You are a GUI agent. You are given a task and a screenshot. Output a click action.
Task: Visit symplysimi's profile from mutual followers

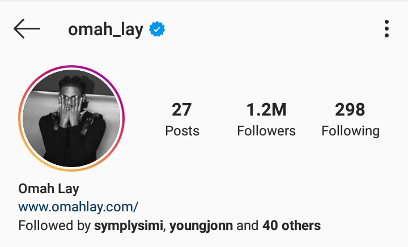pos(128,225)
